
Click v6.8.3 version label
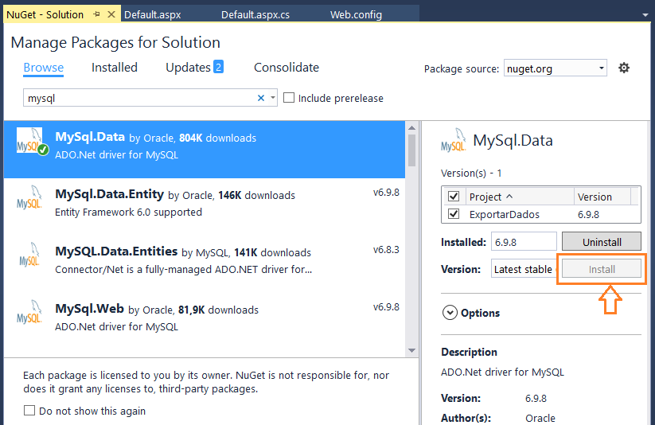(386, 249)
